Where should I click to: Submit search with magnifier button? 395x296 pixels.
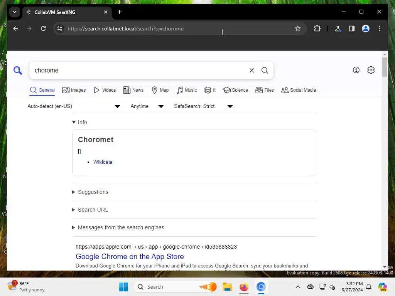pyautogui.click(x=265, y=71)
